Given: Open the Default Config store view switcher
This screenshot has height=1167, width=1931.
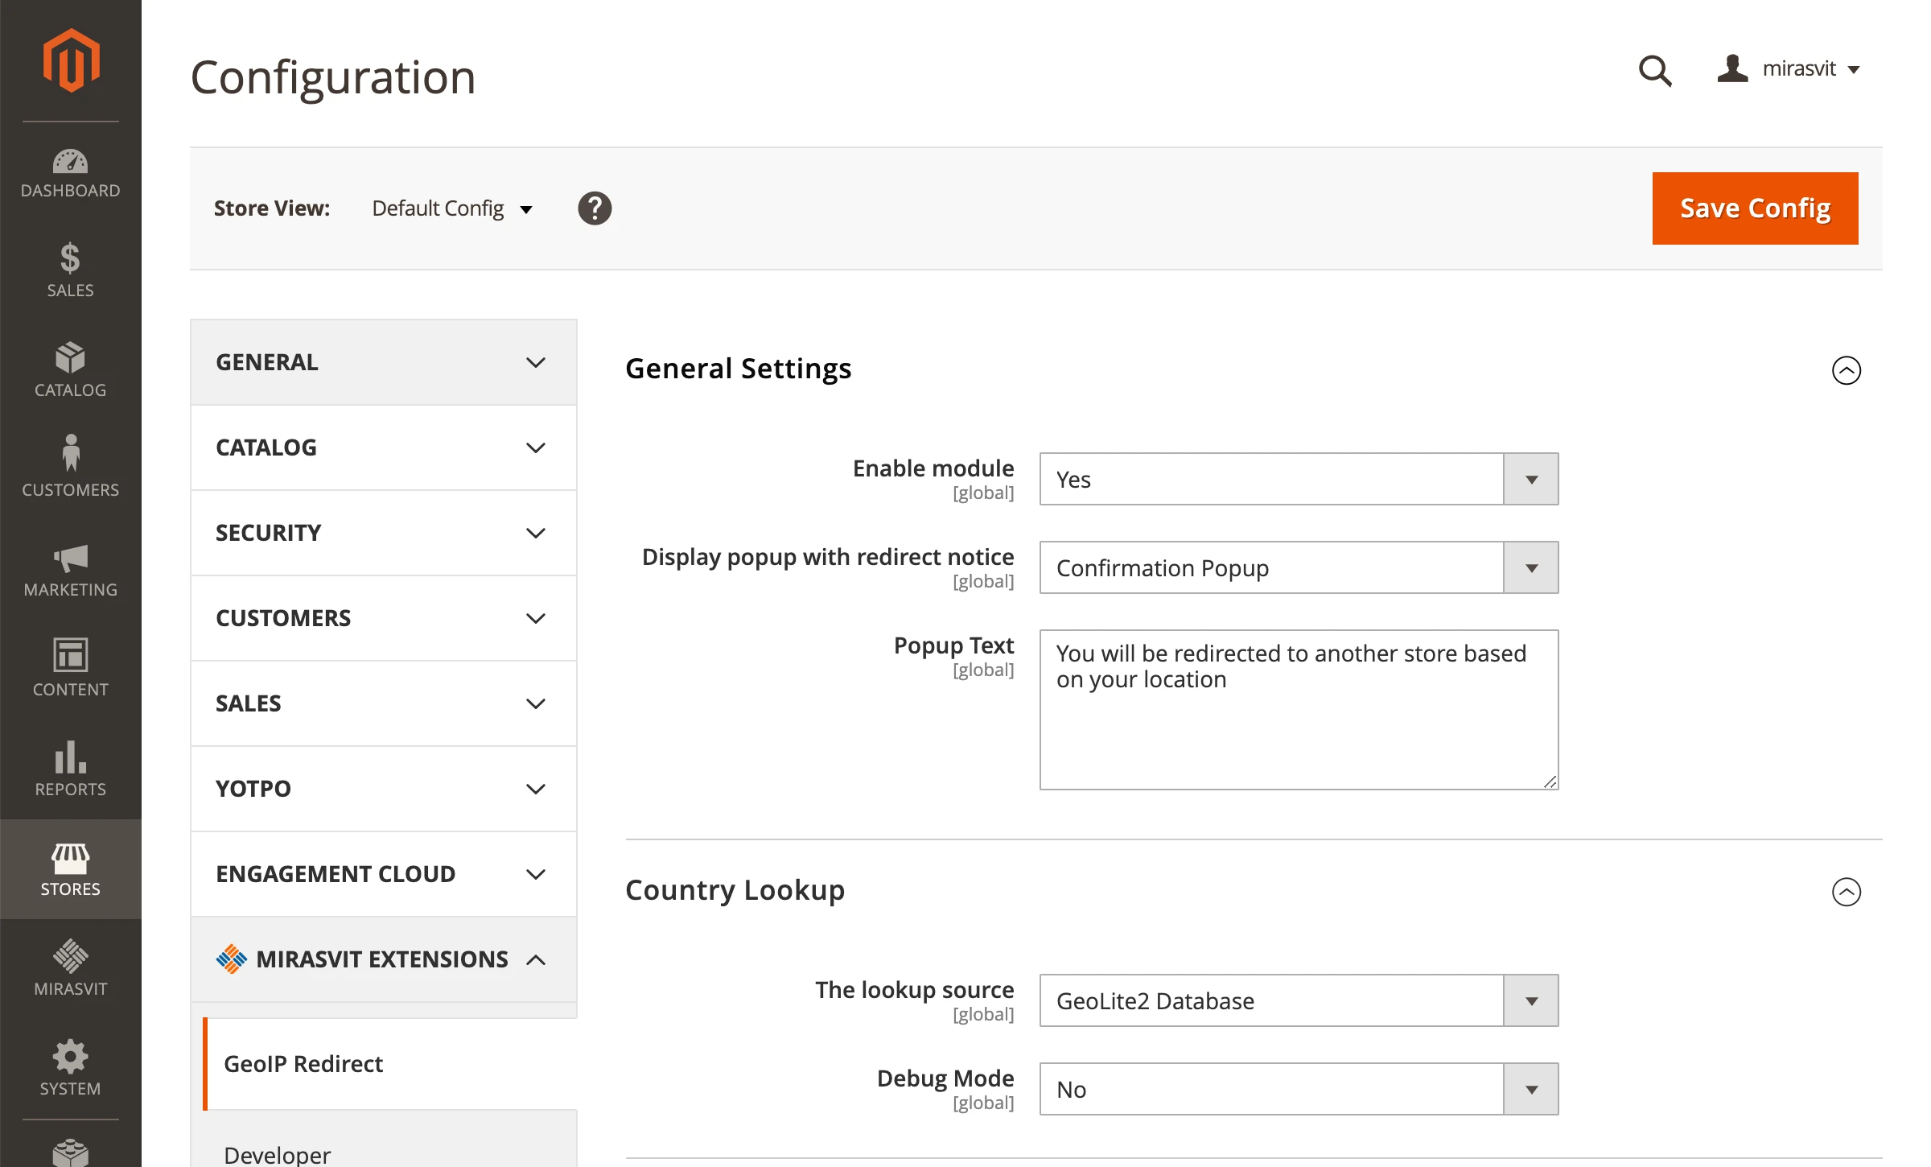Looking at the screenshot, I should point(452,209).
